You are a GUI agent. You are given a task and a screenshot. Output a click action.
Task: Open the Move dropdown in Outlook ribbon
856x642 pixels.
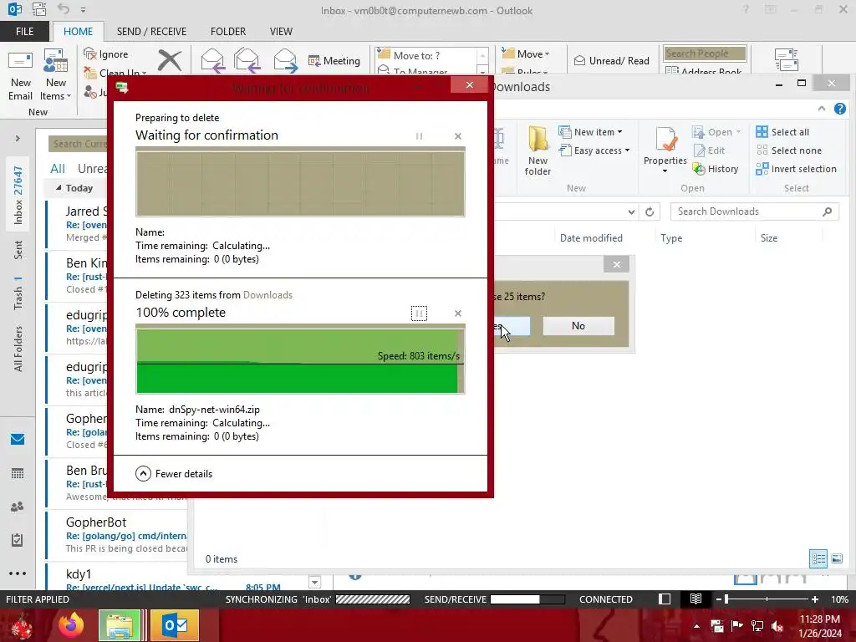coord(526,54)
